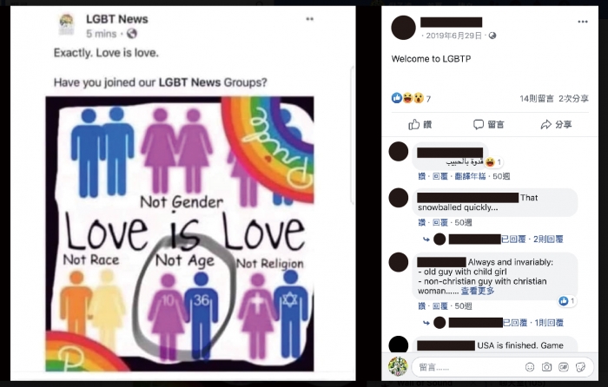Click the reaction emojis count of 7
The height and width of the screenshot is (387, 608).
click(411, 98)
